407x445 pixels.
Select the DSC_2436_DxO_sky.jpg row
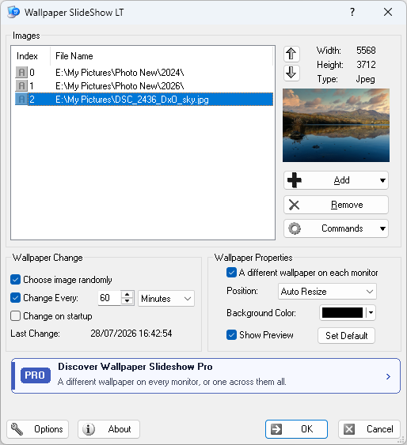pyautogui.click(x=144, y=99)
